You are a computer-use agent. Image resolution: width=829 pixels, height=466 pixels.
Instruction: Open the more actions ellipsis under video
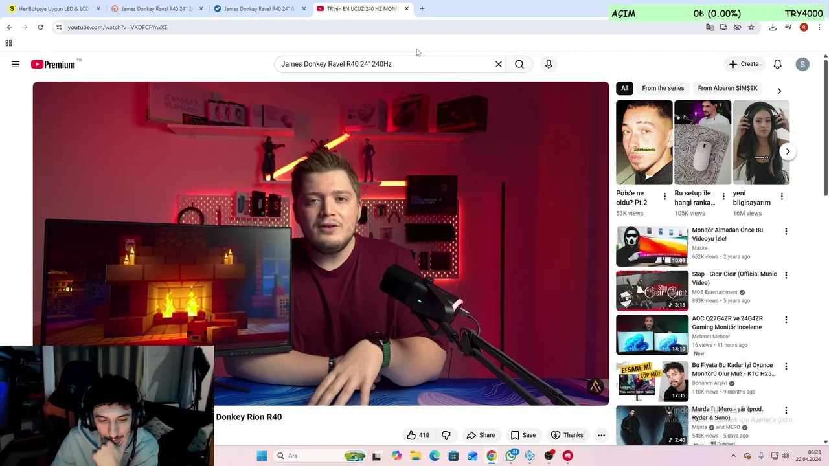coord(601,435)
